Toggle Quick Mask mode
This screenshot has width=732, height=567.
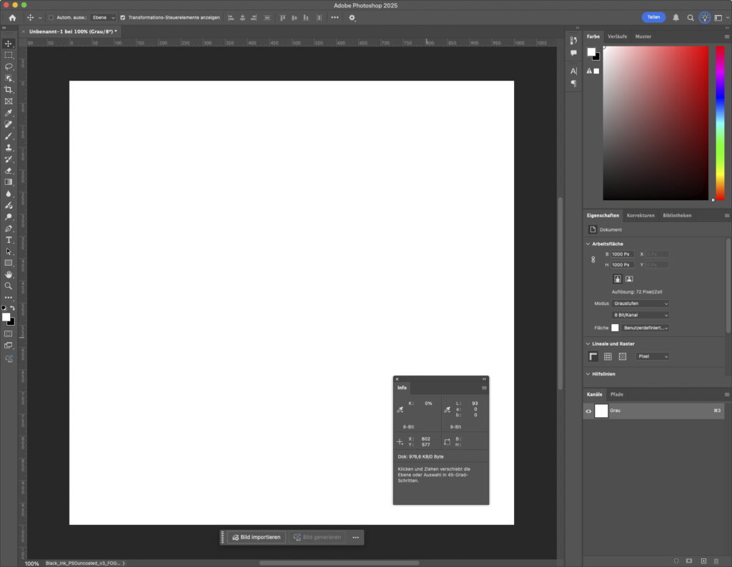click(x=9, y=334)
